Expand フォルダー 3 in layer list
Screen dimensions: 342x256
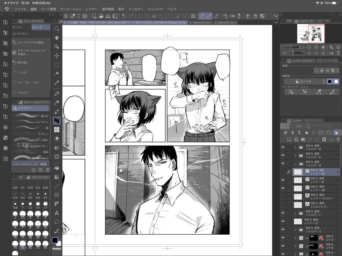click(x=296, y=230)
